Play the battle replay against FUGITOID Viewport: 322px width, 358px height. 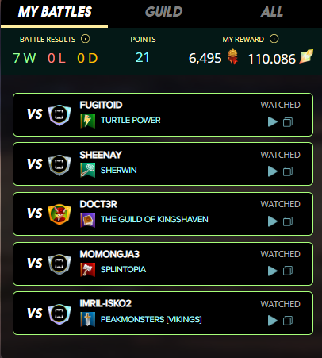coord(273,122)
